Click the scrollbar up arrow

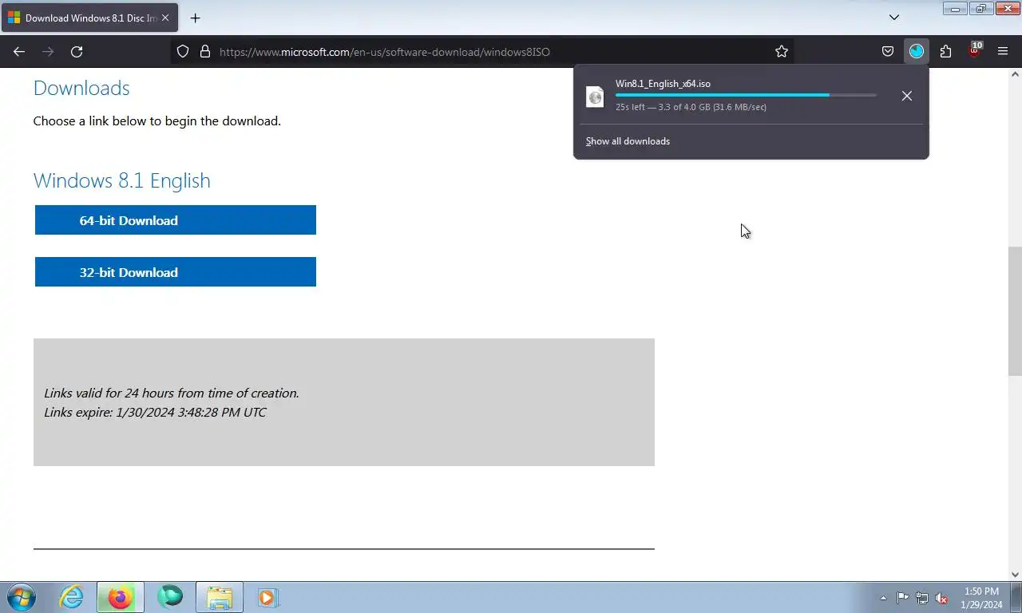(x=1015, y=74)
